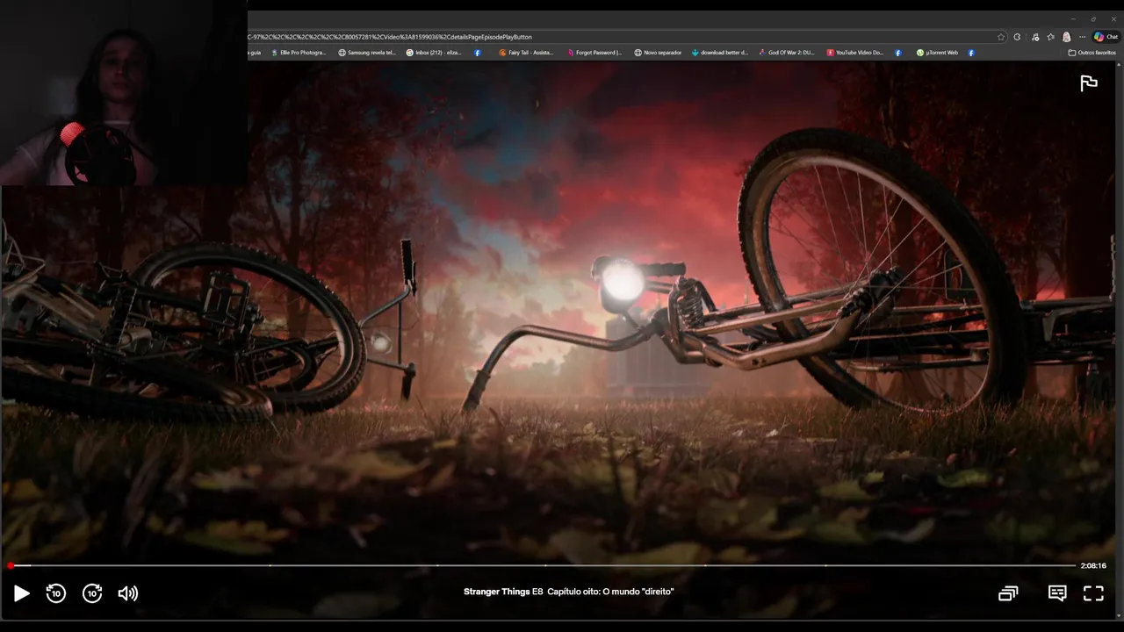Click the red playhead scrubber dot

click(x=11, y=565)
